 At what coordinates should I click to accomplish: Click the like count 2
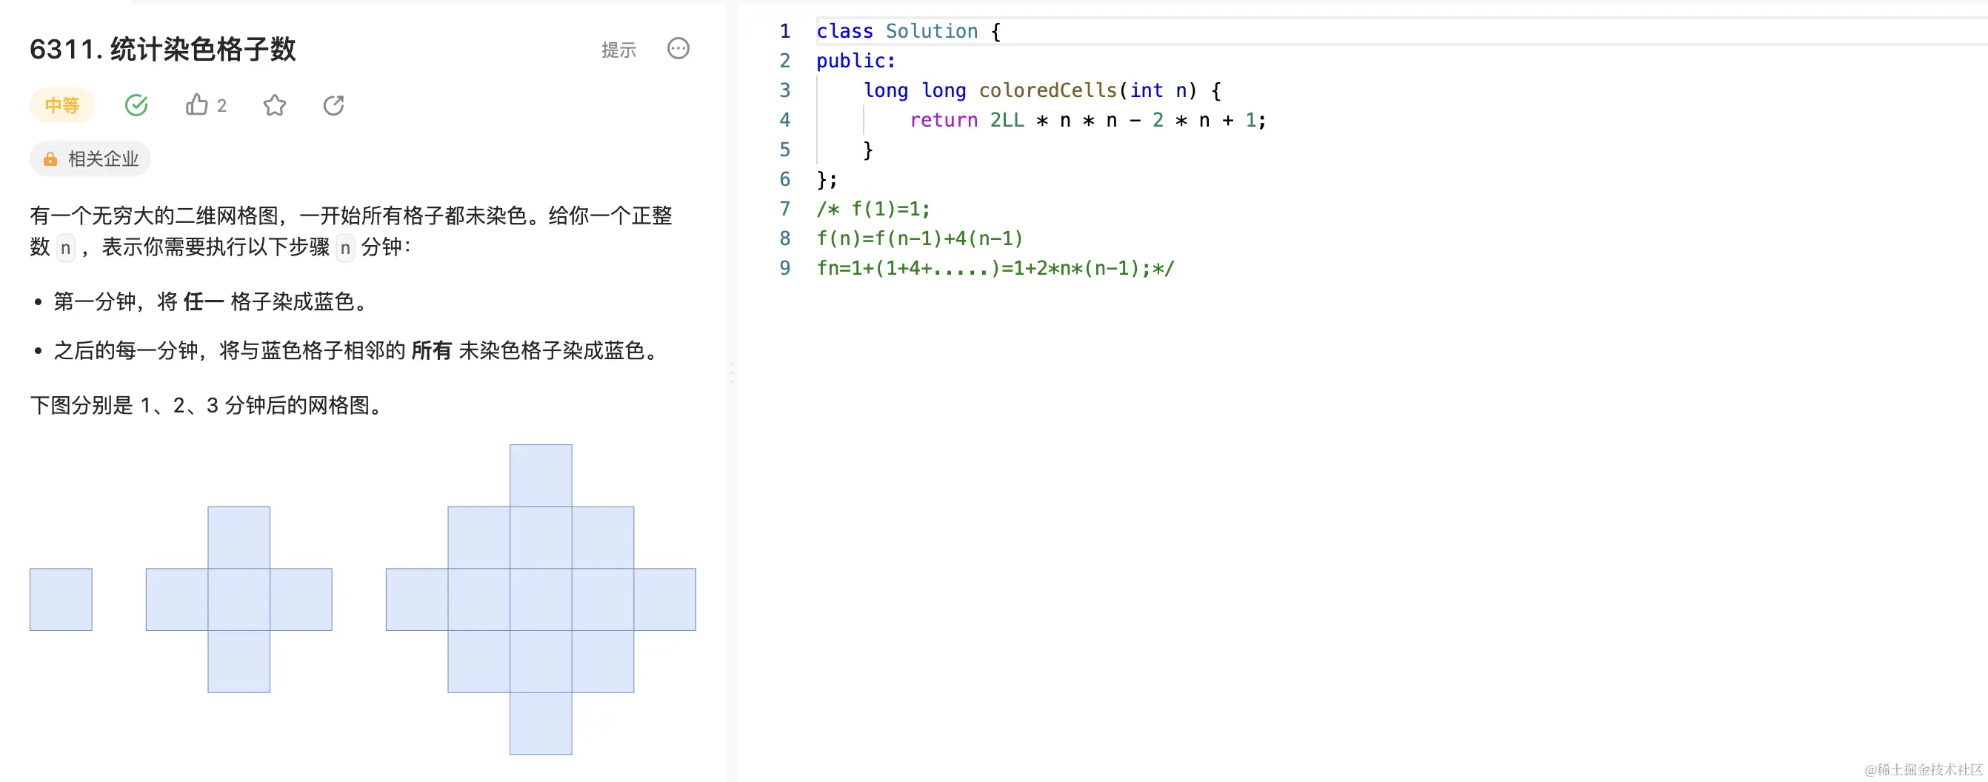[221, 106]
